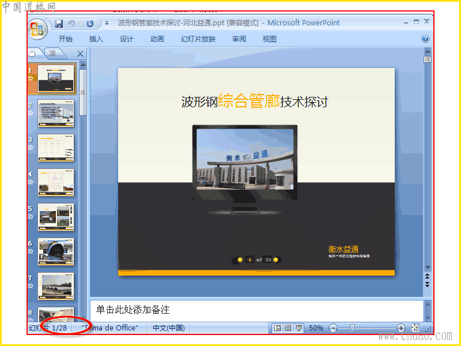Switch to Slide Sorter view icon
This screenshot has width=461, height=346.
[288, 328]
